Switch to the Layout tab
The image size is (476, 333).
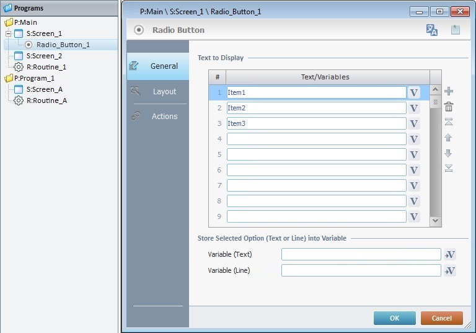coord(158,91)
